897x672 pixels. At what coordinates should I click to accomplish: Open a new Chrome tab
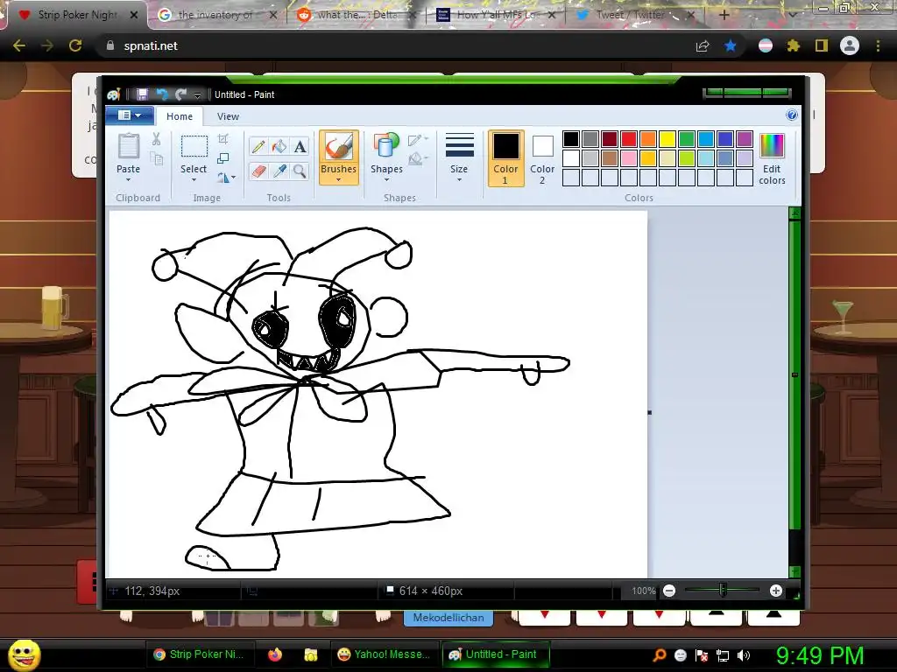(x=724, y=15)
